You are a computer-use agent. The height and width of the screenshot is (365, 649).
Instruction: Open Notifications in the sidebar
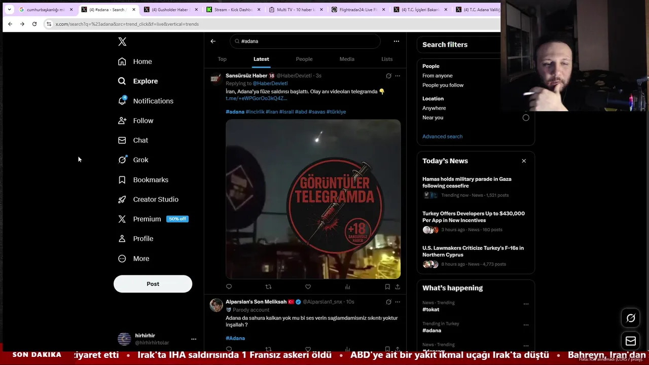(x=146, y=101)
